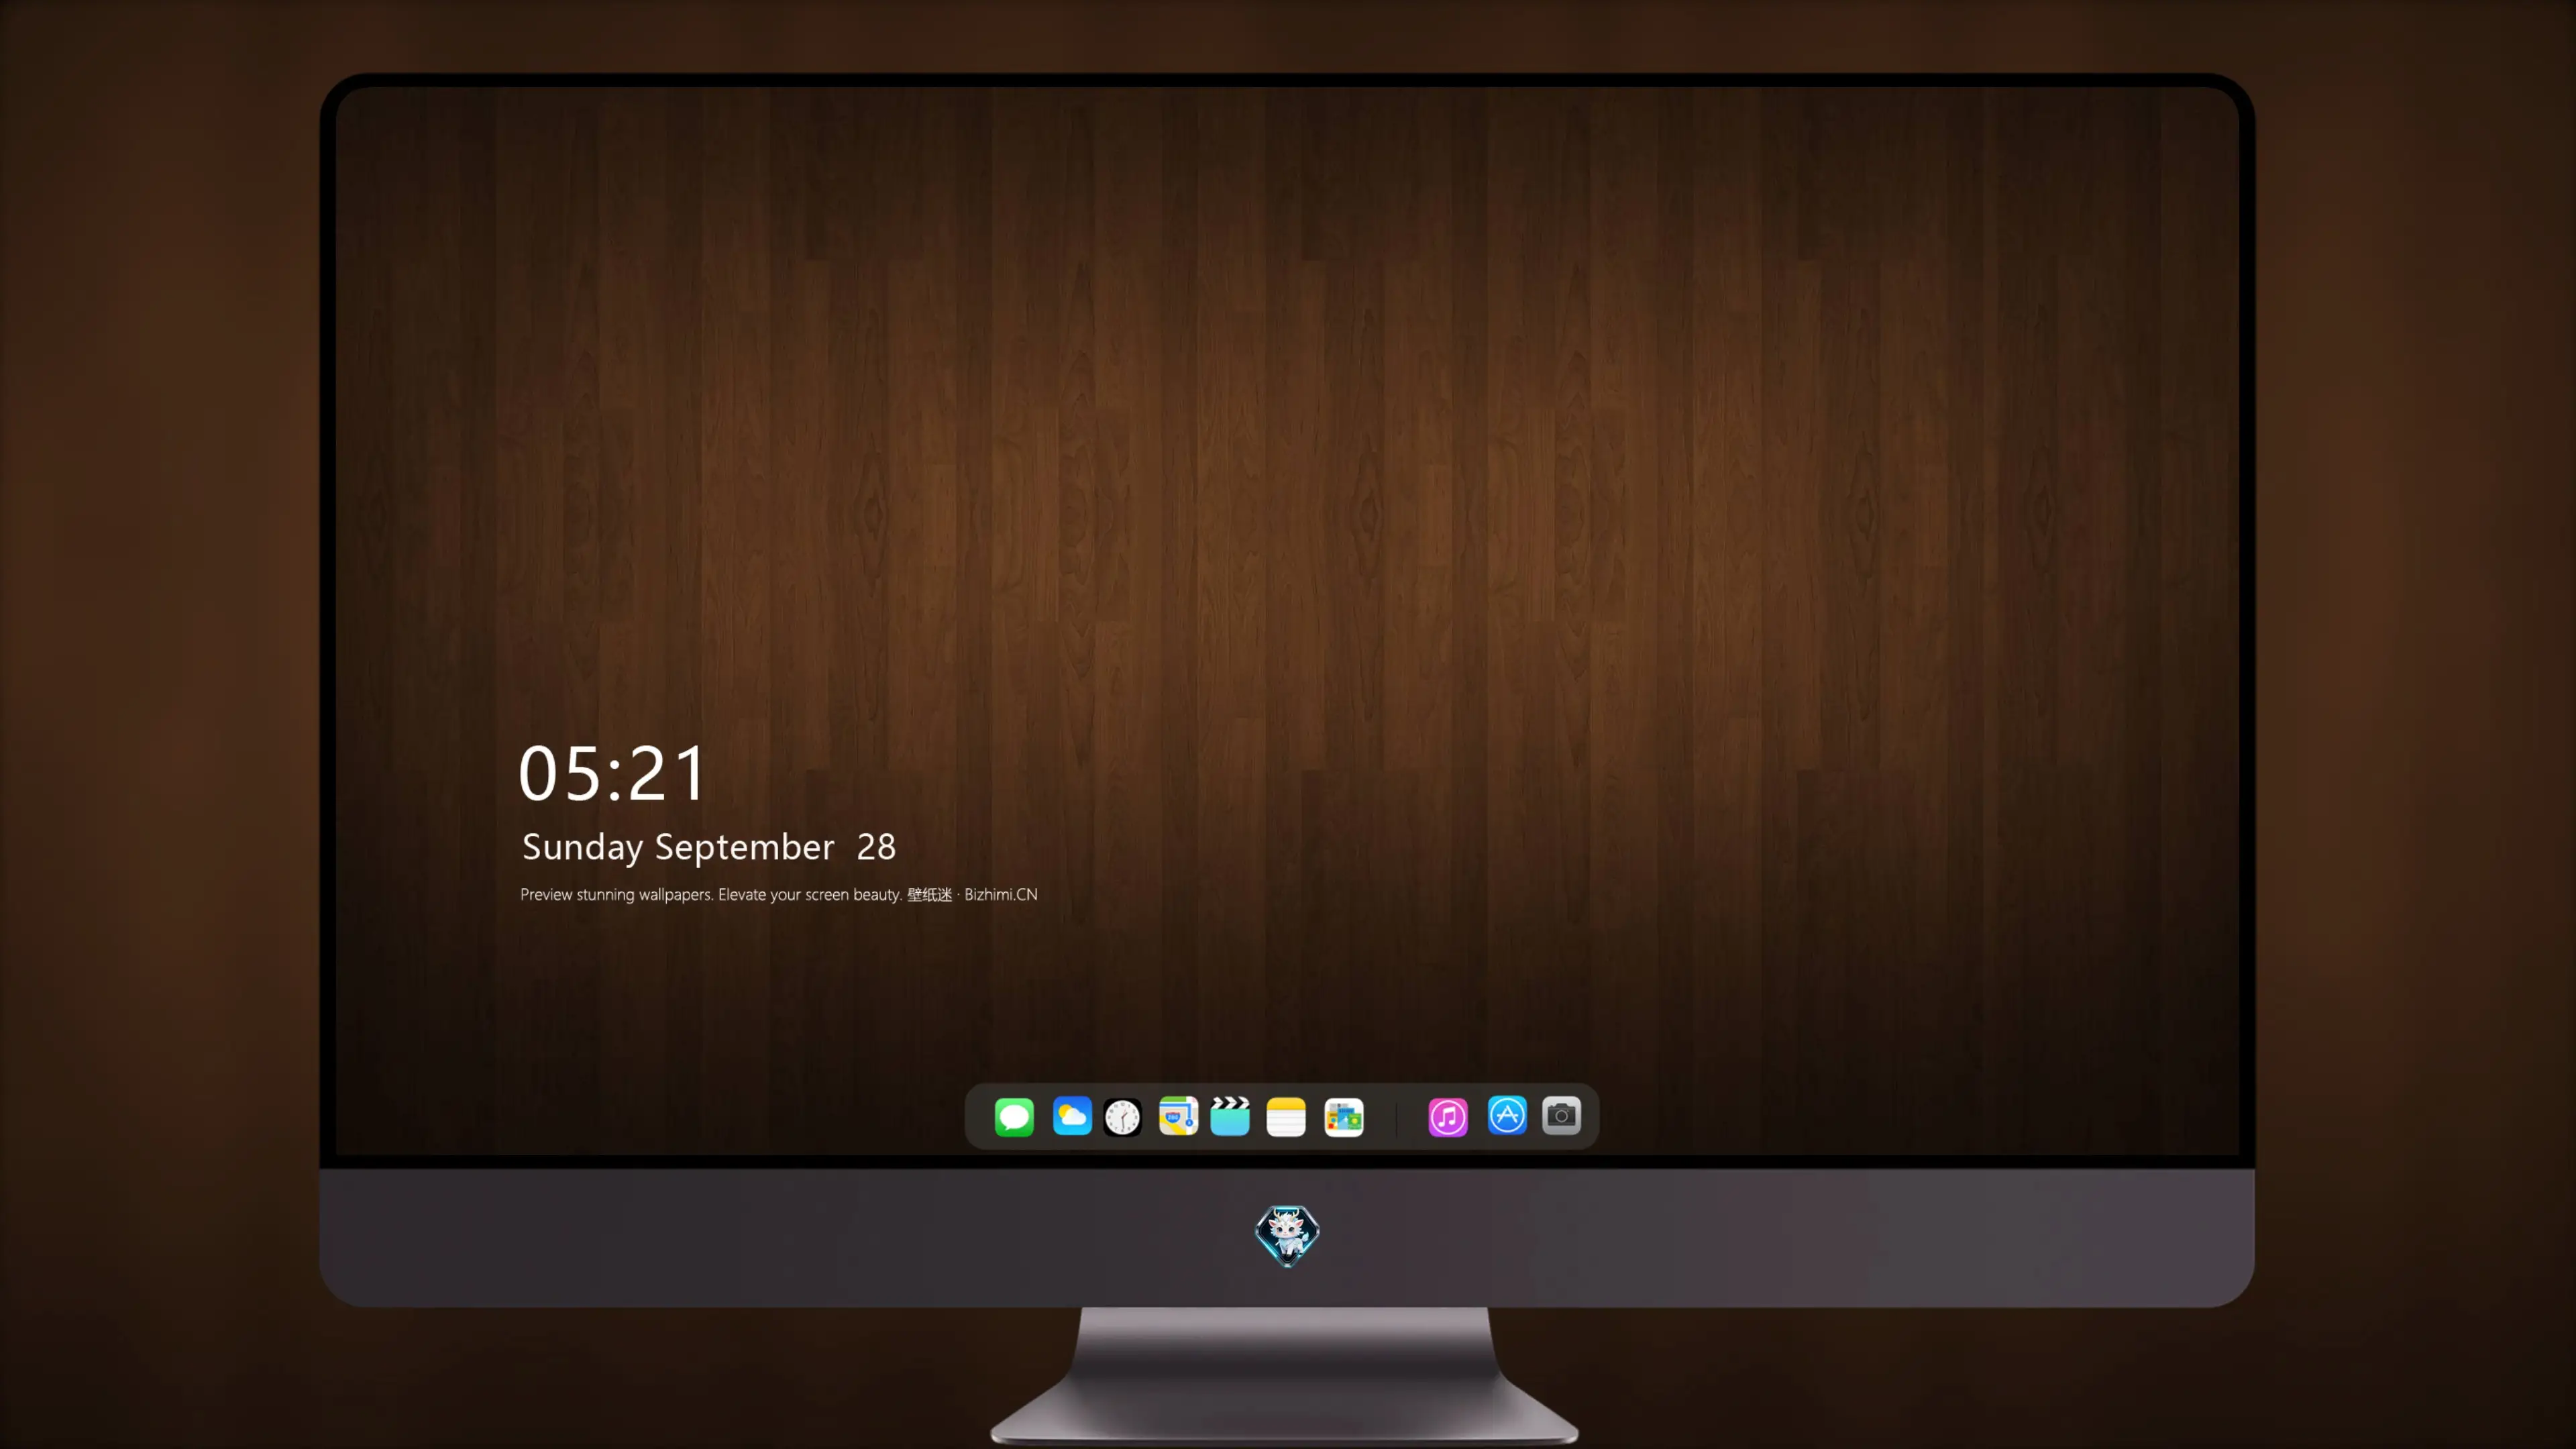Viewport: 2576px width, 1449px height.
Task: Launch the iTunes Store music icon
Action: pyautogui.click(x=1448, y=1116)
